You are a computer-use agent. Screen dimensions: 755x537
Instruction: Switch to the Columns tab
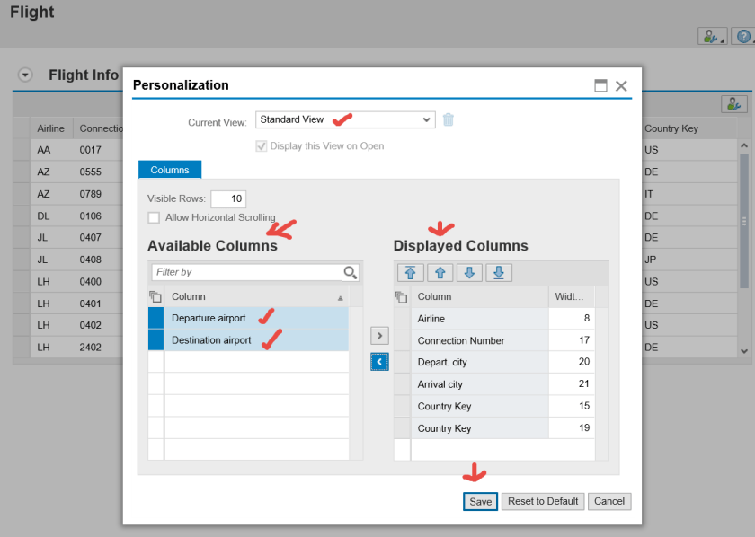[170, 170]
